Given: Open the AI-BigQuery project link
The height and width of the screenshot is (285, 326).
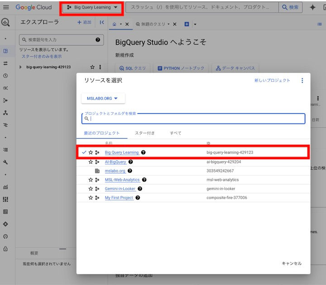Looking at the screenshot, I should [115, 162].
